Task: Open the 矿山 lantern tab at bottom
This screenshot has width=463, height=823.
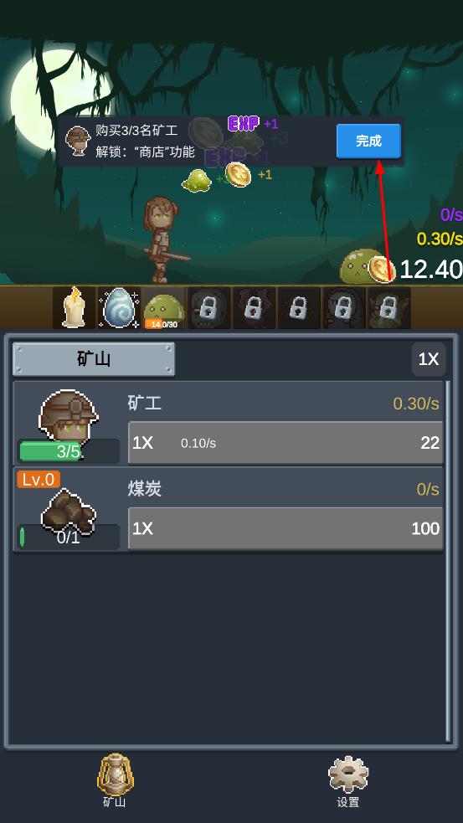Action: 115,780
